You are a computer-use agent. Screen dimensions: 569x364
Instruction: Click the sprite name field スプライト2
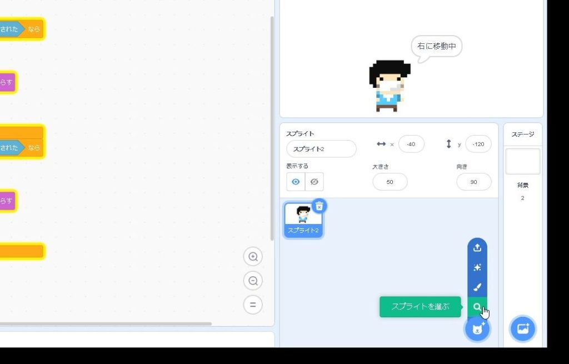pos(321,149)
